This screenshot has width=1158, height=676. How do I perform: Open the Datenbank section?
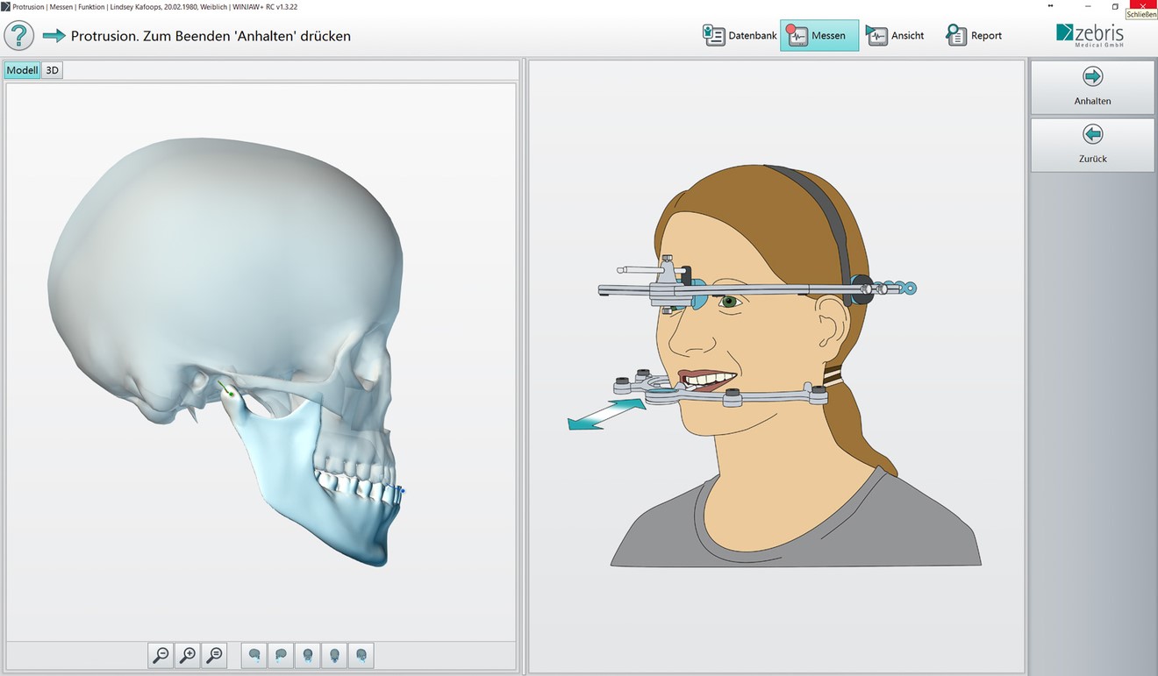click(x=740, y=36)
